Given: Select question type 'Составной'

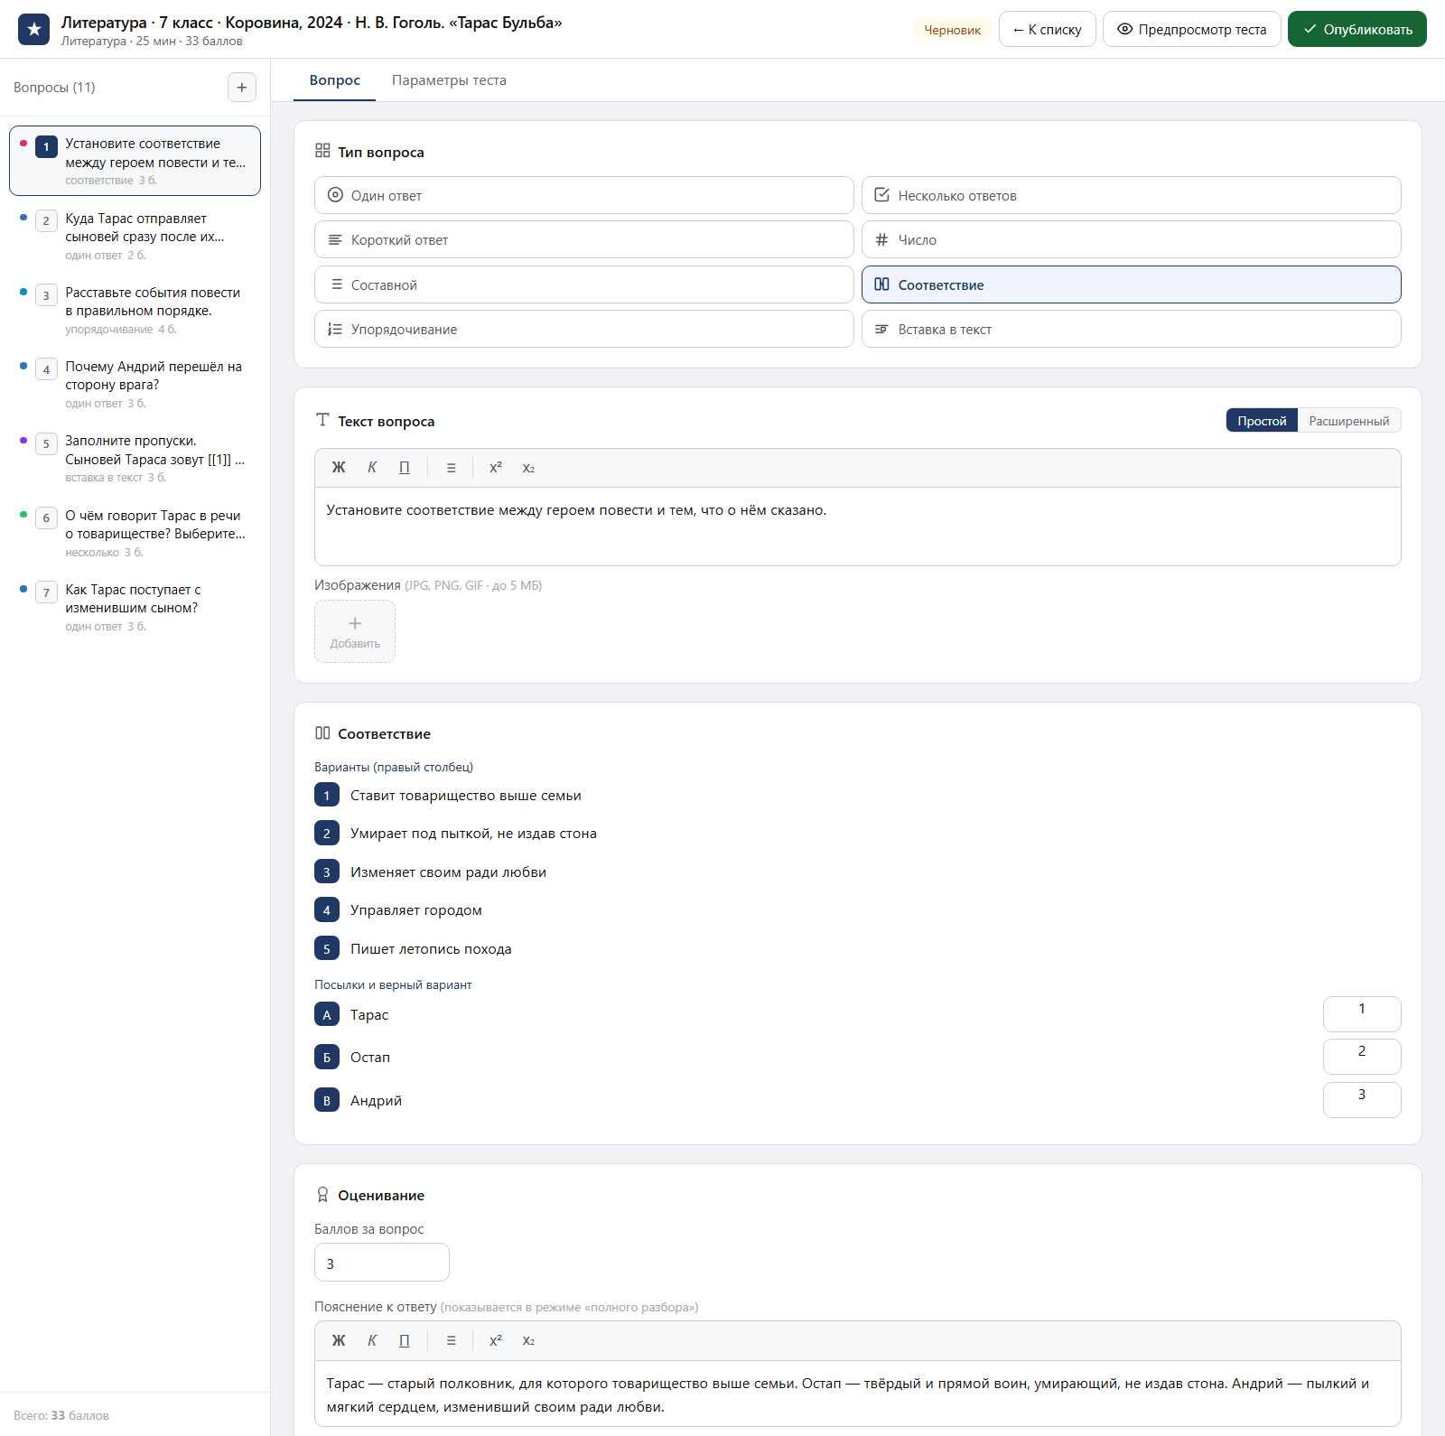Looking at the screenshot, I should [x=584, y=284].
